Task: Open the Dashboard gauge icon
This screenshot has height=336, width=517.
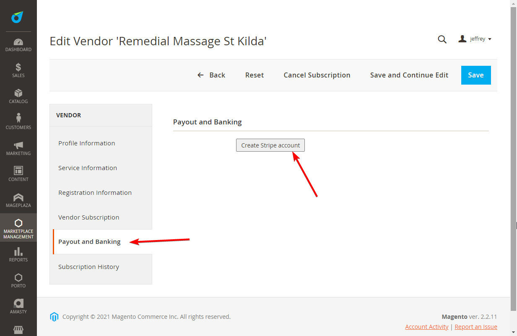Action: (x=18, y=42)
